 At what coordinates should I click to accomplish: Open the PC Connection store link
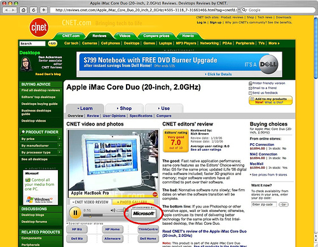pos(262,145)
